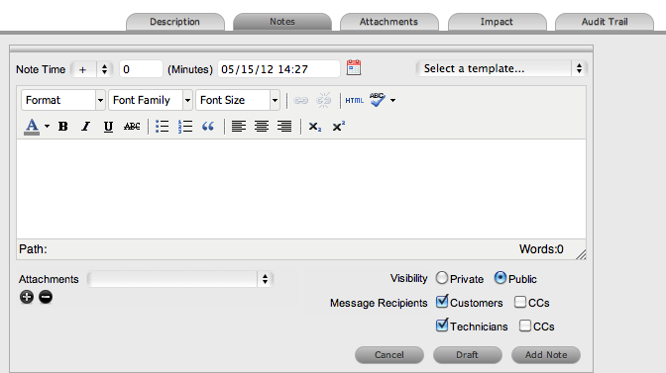Run the ABC spell checker
This screenshot has height=373, width=666.
pyautogui.click(x=378, y=100)
